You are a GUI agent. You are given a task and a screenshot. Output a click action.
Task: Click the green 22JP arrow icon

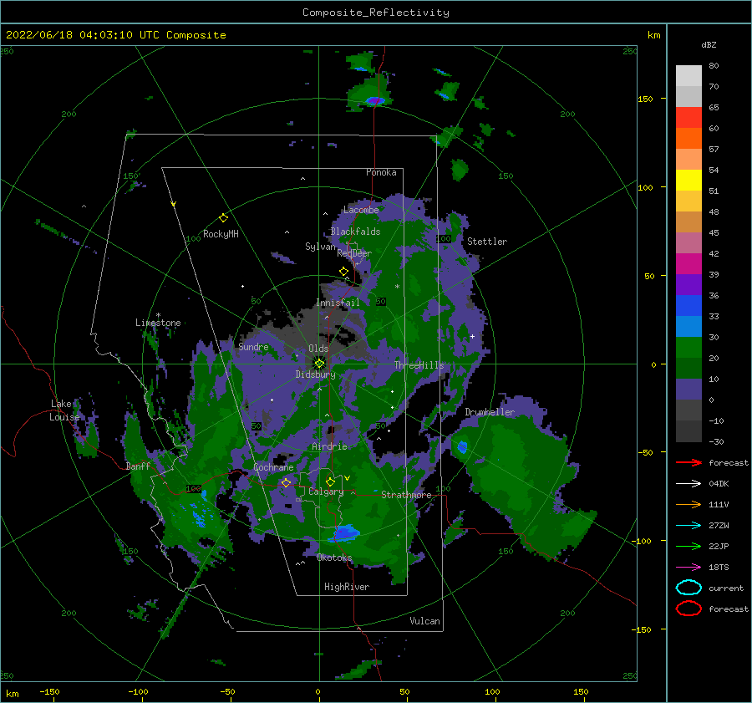point(688,546)
